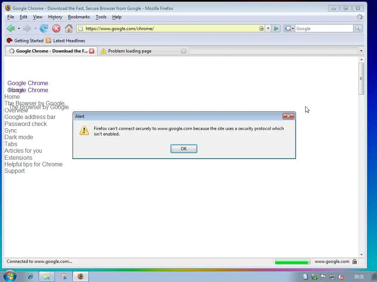Click the page icon beside the URL

(x=81, y=29)
